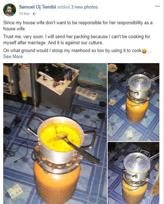Click the white power strip in main photo
This screenshot has height=204, width=164.
click(87, 93)
